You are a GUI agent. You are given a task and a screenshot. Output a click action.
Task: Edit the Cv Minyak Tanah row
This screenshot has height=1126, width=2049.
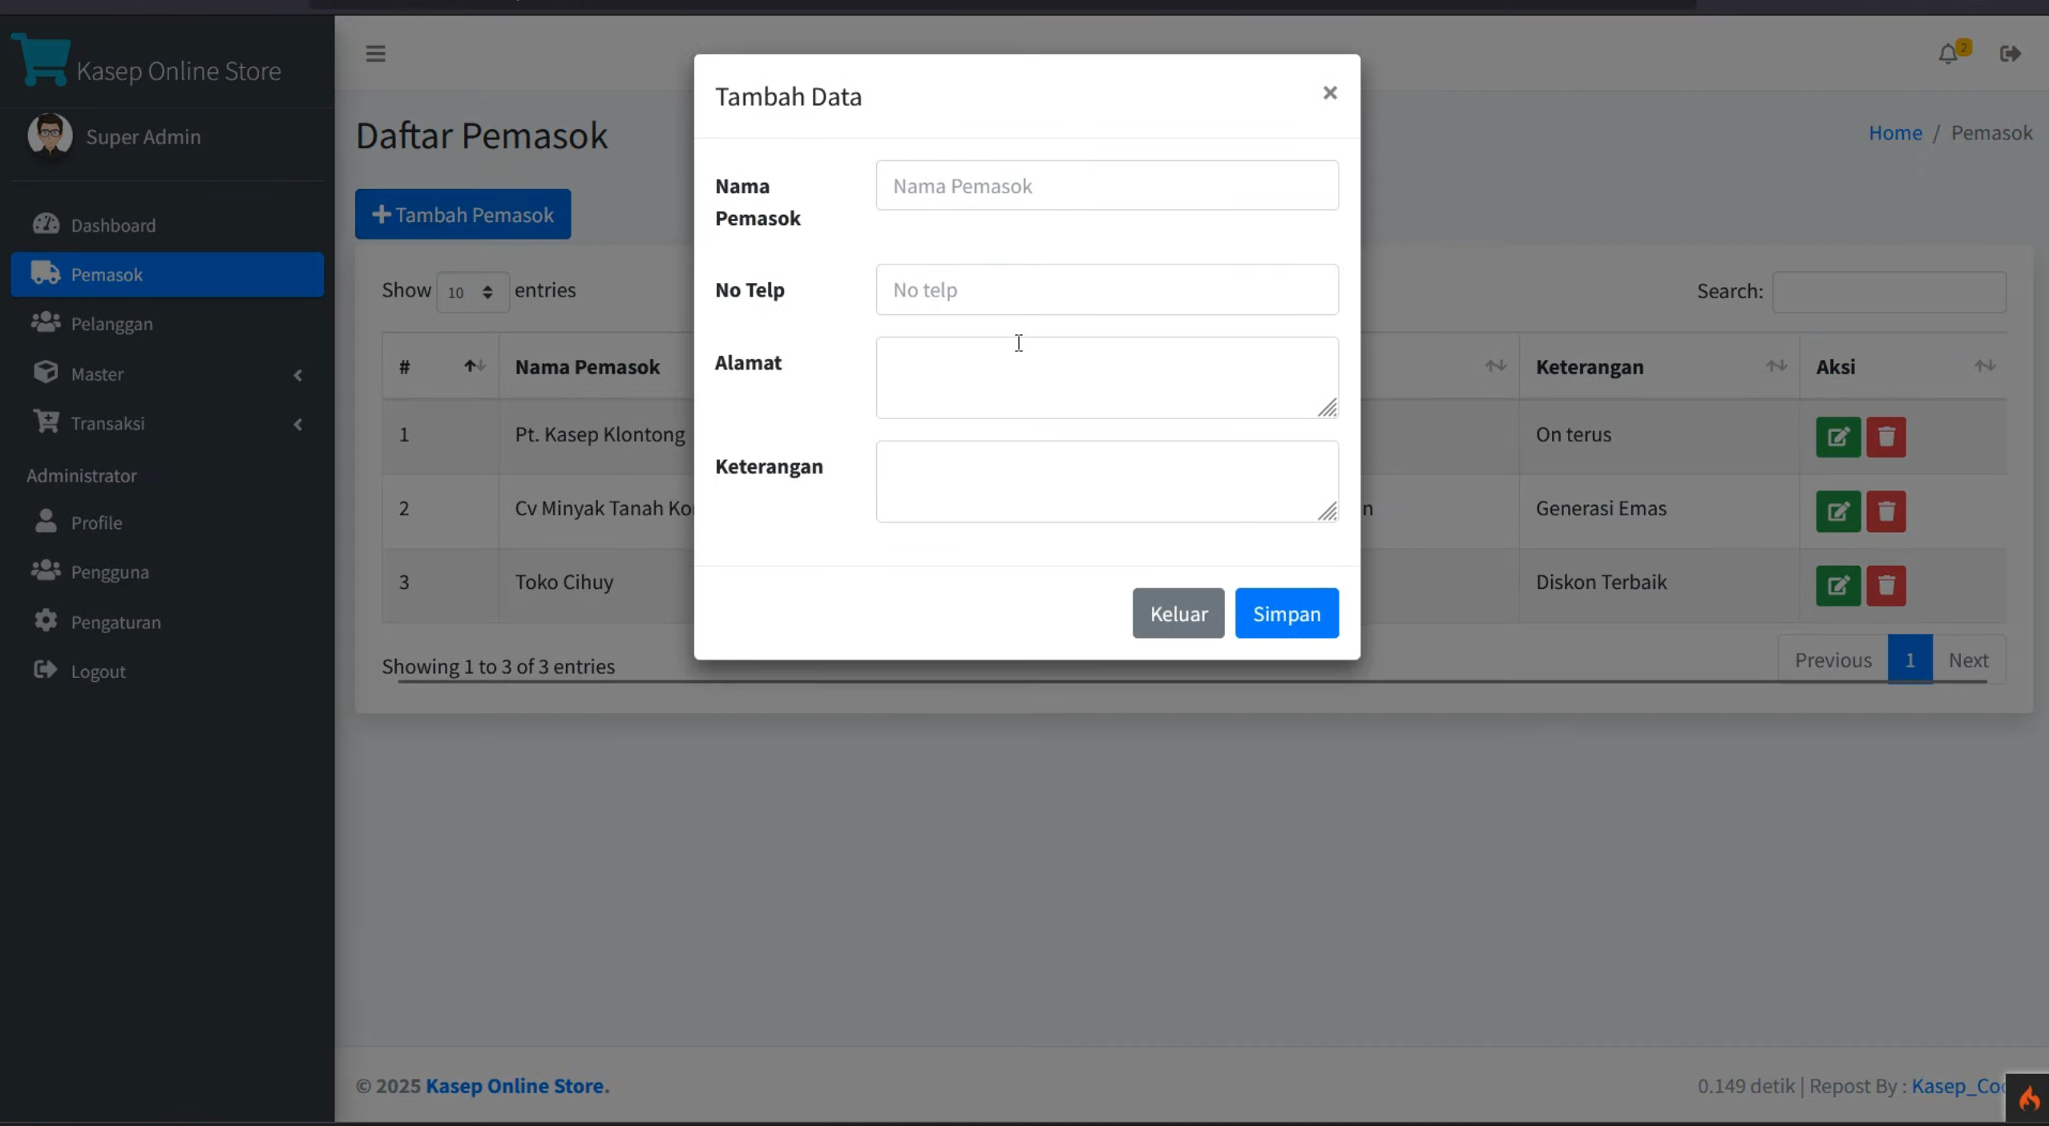(1837, 511)
